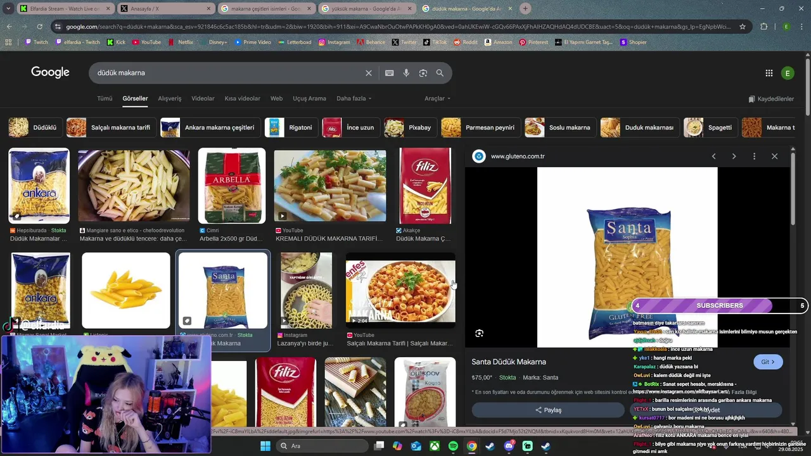Open the Pinterest bookmark
This screenshot has height=456, width=811.
533,42
